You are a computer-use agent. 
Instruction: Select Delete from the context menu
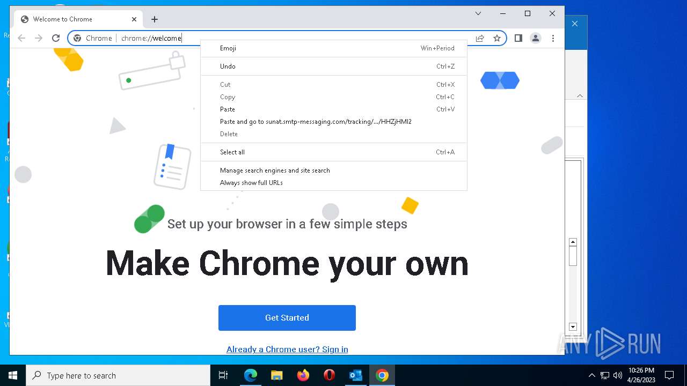[x=334, y=134]
